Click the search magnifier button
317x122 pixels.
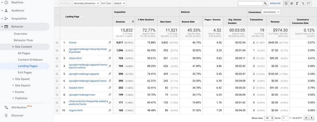(x=265, y=3)
